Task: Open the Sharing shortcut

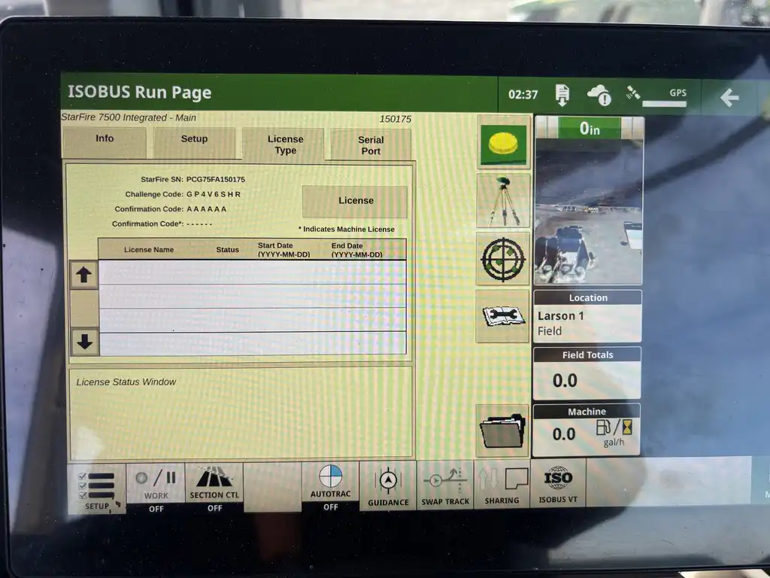Action: click(502, 485)
